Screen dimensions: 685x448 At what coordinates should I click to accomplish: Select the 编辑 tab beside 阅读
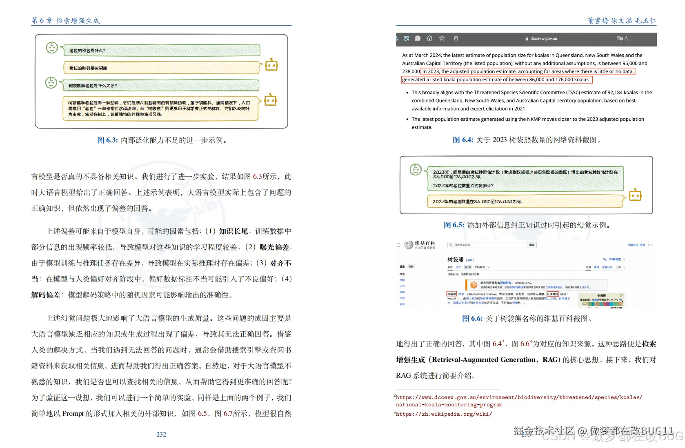(596, 267)
